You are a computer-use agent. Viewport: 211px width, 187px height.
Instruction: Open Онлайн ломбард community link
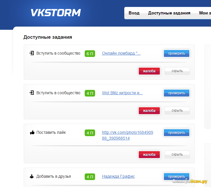121,53
